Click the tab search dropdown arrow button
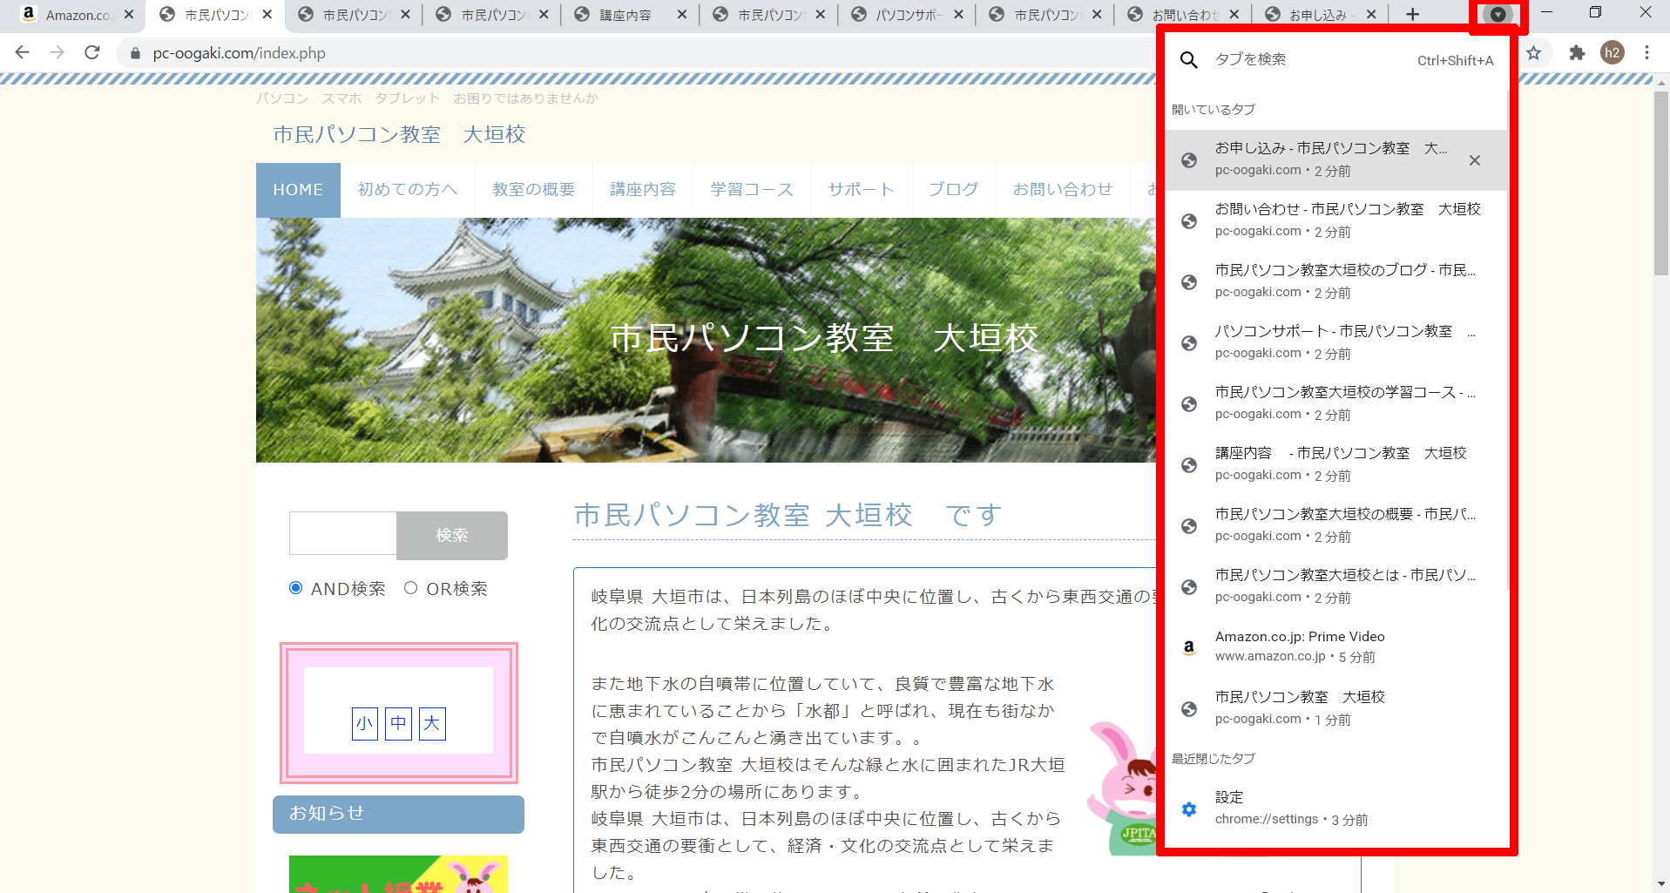The height and width of the screenshot is (893, 1670). (x=1498, y=15)
